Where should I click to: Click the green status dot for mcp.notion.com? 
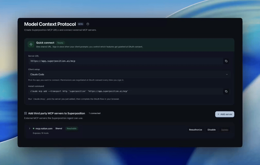pyautogui.click(x=34, y=128)
